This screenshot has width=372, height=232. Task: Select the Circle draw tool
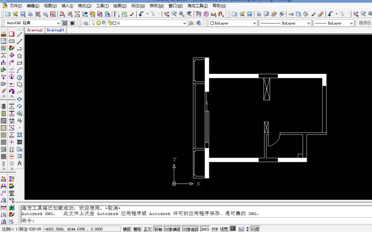20,77
